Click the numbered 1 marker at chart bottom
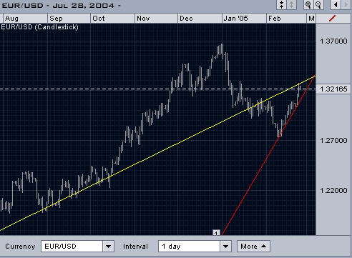 tap(216, 233)
